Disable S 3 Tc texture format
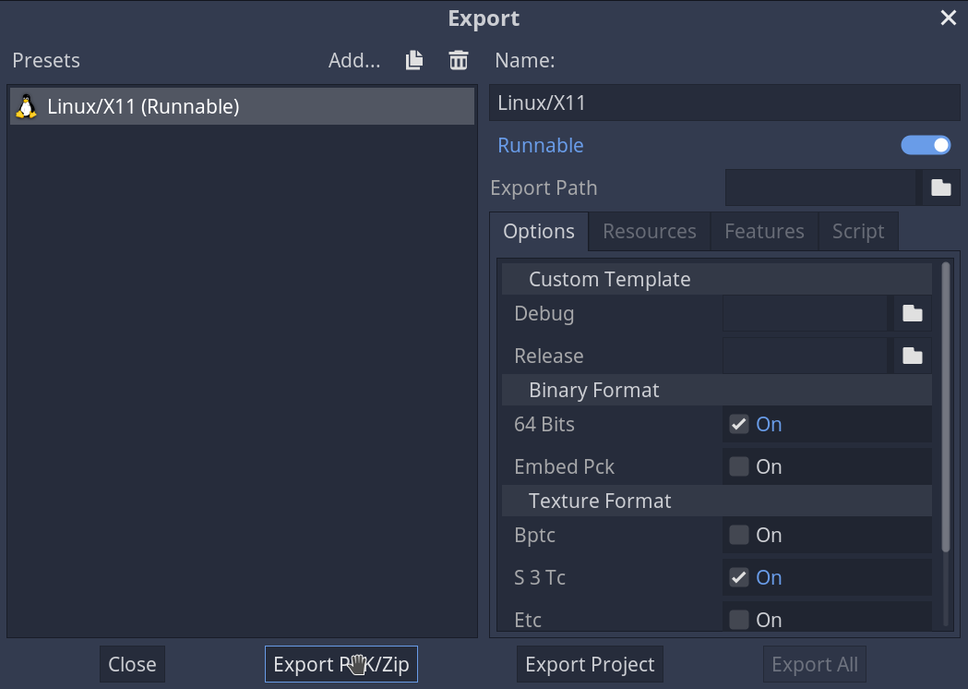Image resolution: width=968 pixels, height=689 pixels. click(x=739, y=577)
